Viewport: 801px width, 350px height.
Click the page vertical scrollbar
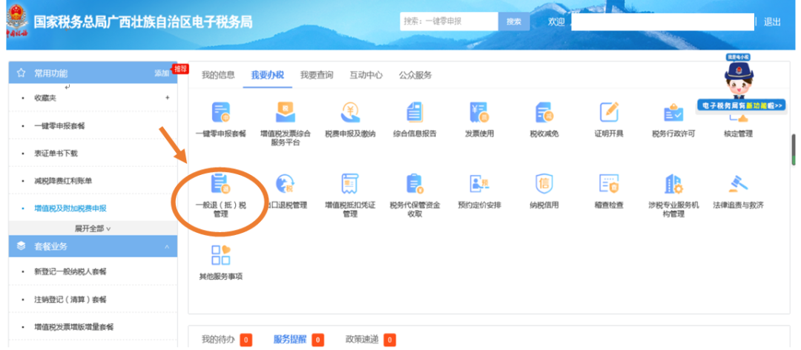pyautogui.click(x=794, y=150)
